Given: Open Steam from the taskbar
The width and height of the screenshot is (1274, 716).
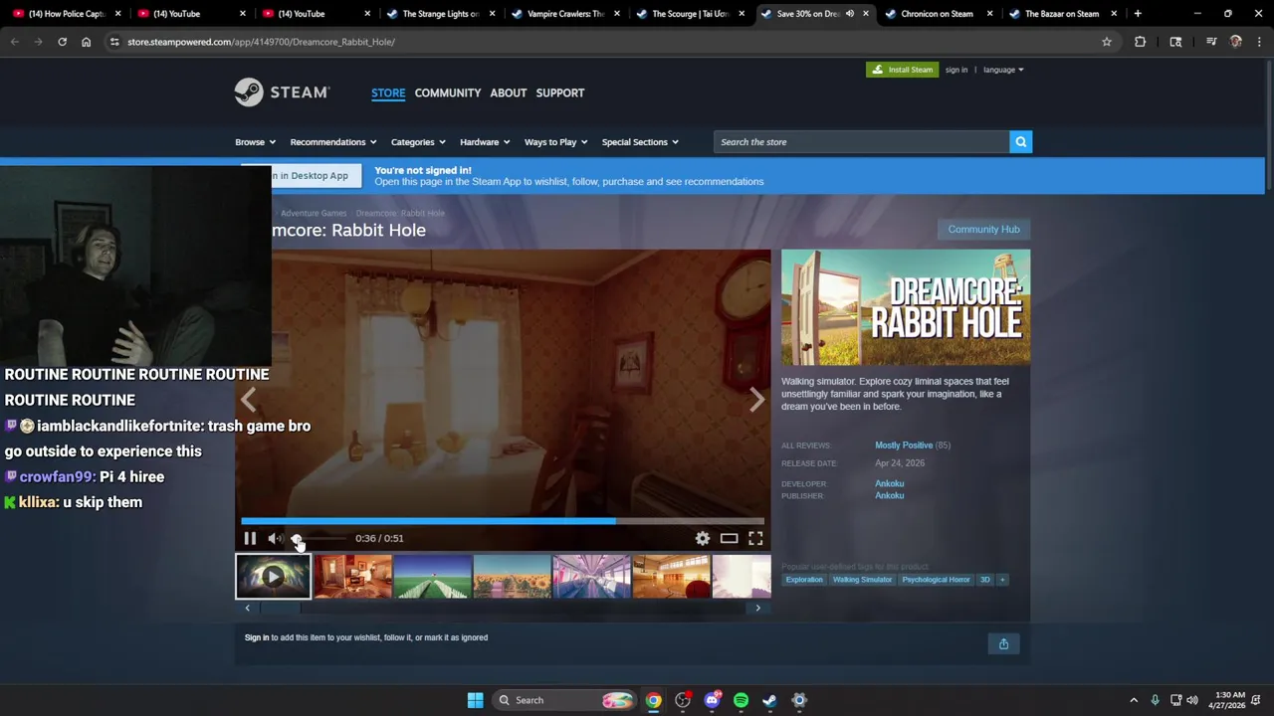Looking at the screenshot, I should pos(769,700).
